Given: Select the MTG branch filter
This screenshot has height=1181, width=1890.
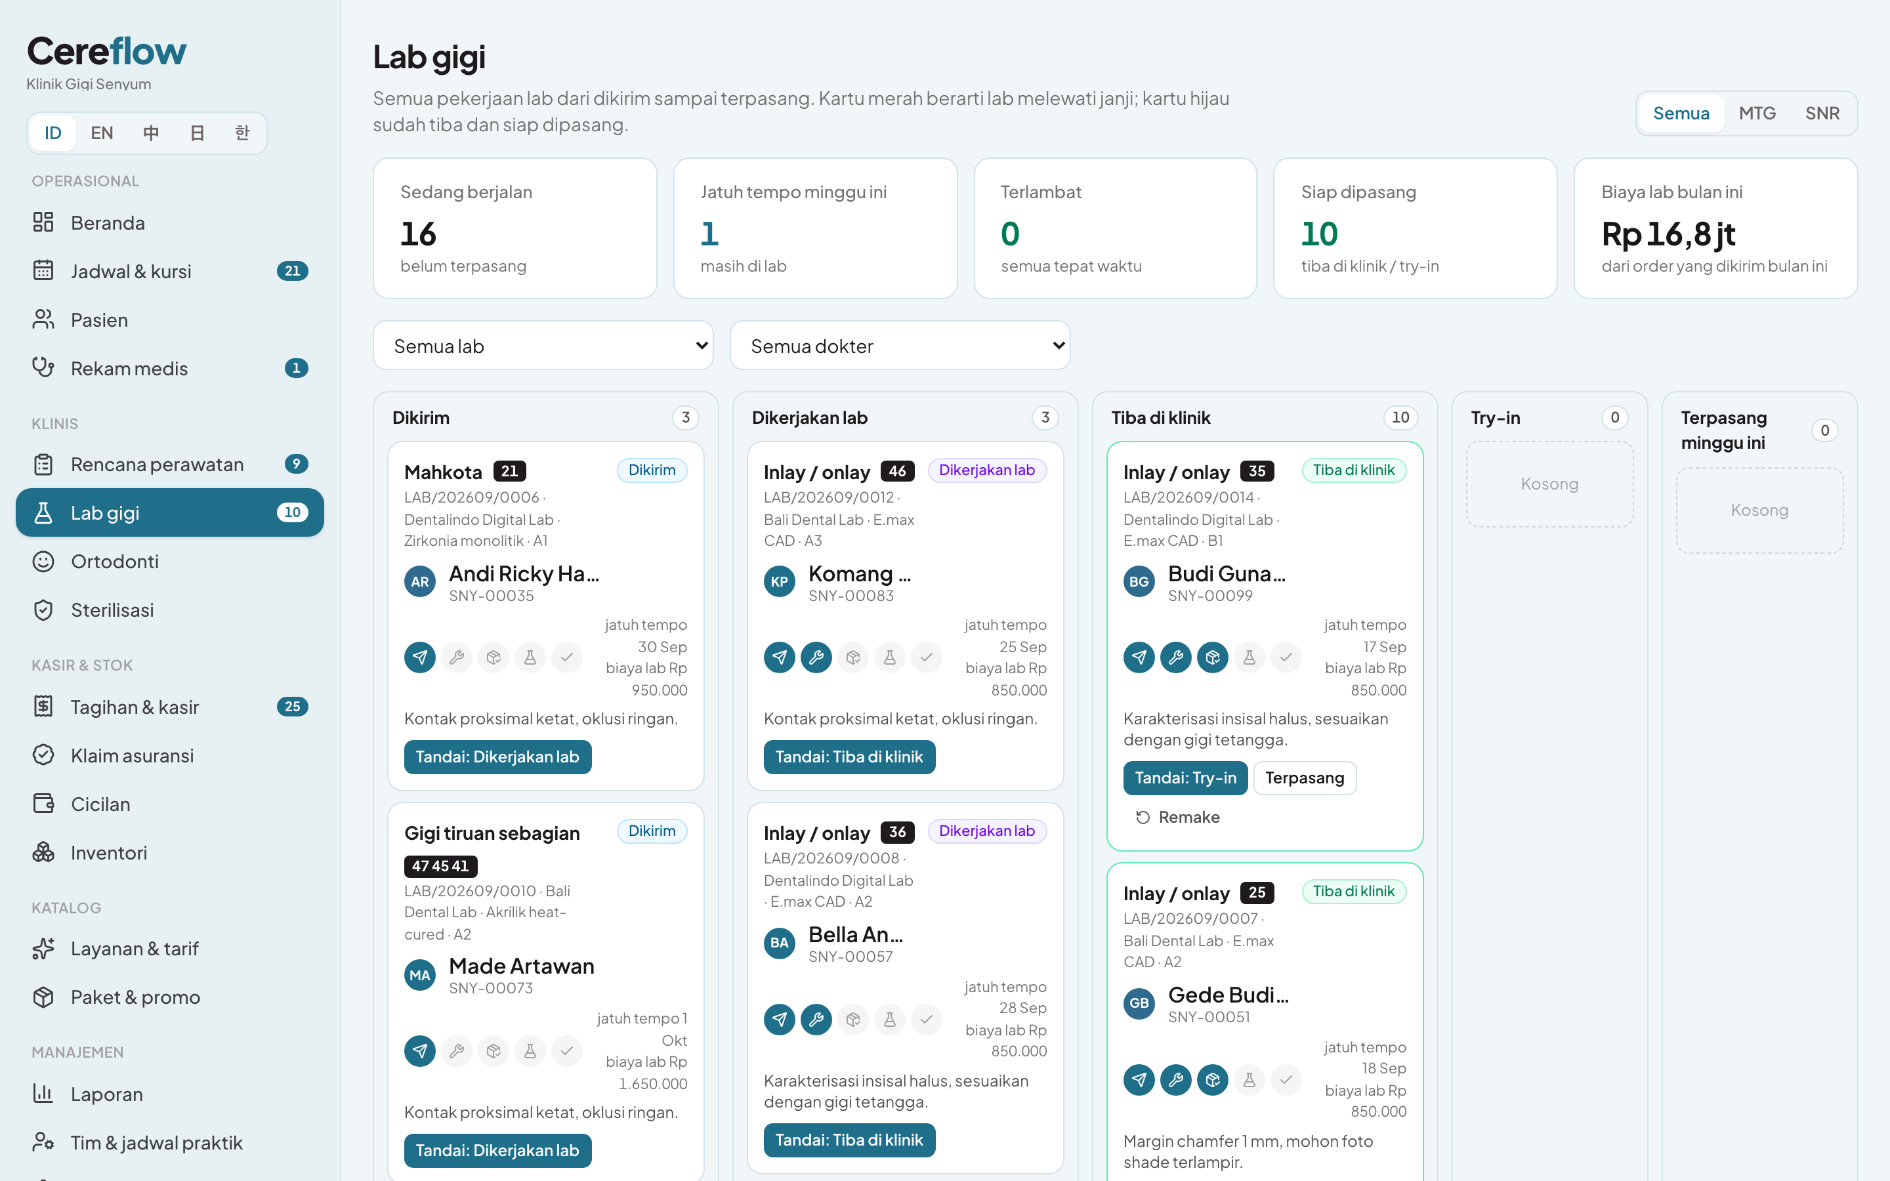Looking at the screenshot, I should click(1757, 114).
